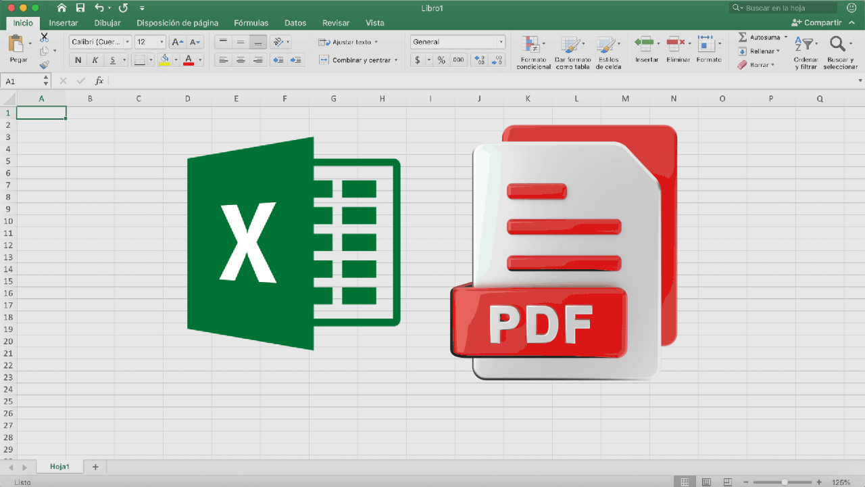Increase decimal places

[480, 60]
